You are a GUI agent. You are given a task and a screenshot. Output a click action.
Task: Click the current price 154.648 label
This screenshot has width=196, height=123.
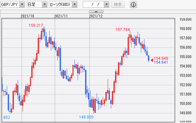161,58
